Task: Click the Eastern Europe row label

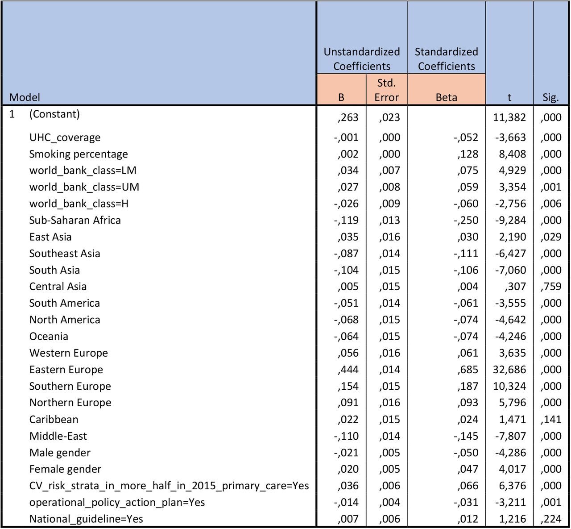Action: (66, 370)
